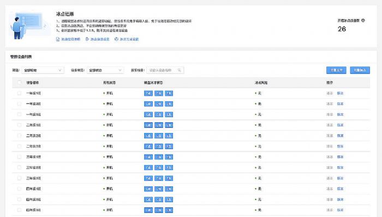Click the 磁盘冰冻状态 column header
Image resolution: width=382 pixels, height=217 pixels.
153,83
